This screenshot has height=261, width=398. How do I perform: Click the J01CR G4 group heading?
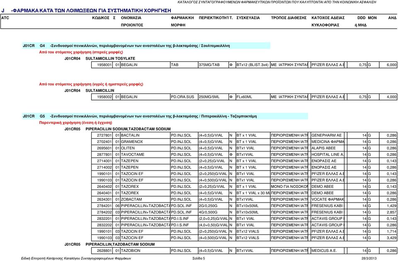[146, 46]
